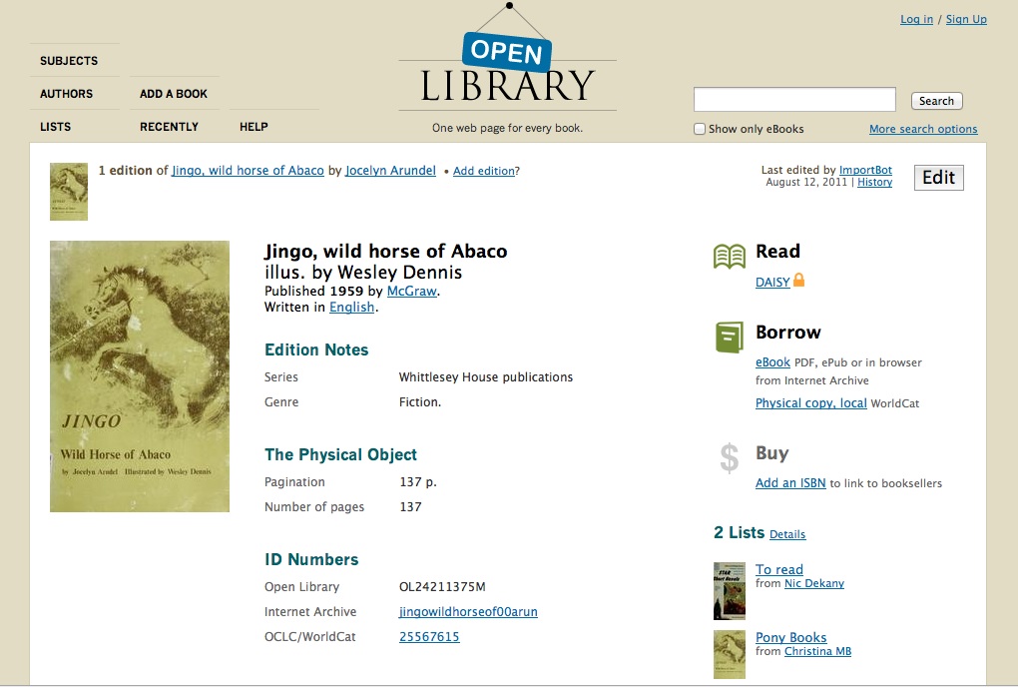Follow the Jocelyn Arundel author link
This screenshot has width=1018, height=687.
pyautogui.click(x=390, y=171)
